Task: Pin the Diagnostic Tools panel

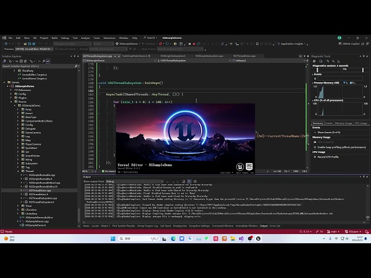Action: (x=363, y=56)
